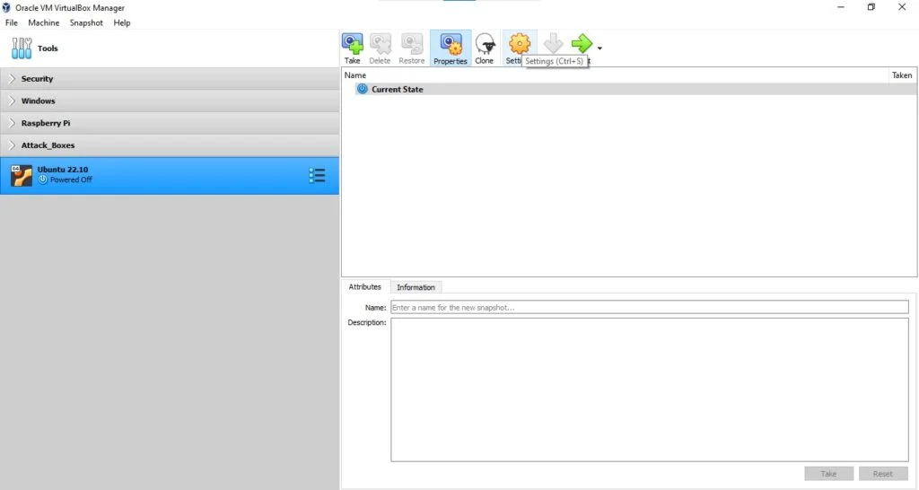
Task: Open the Machine menu
Action: 43,22
